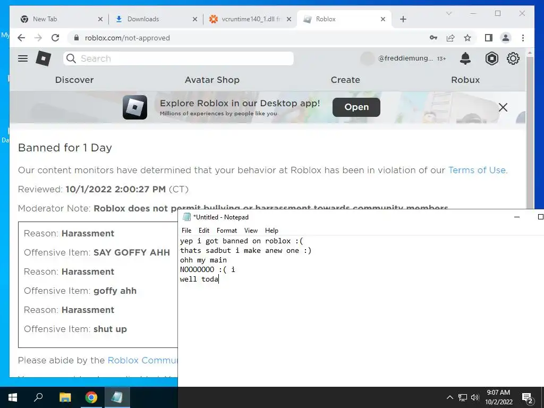Screen dimensions: 544x408
Task: Click in the Roblox Search field
Action: click(178, 58)
